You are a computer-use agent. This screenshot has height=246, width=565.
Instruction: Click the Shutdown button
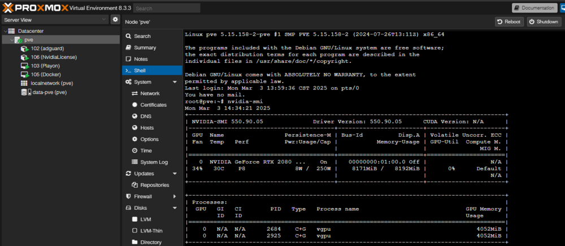[544, 21]
